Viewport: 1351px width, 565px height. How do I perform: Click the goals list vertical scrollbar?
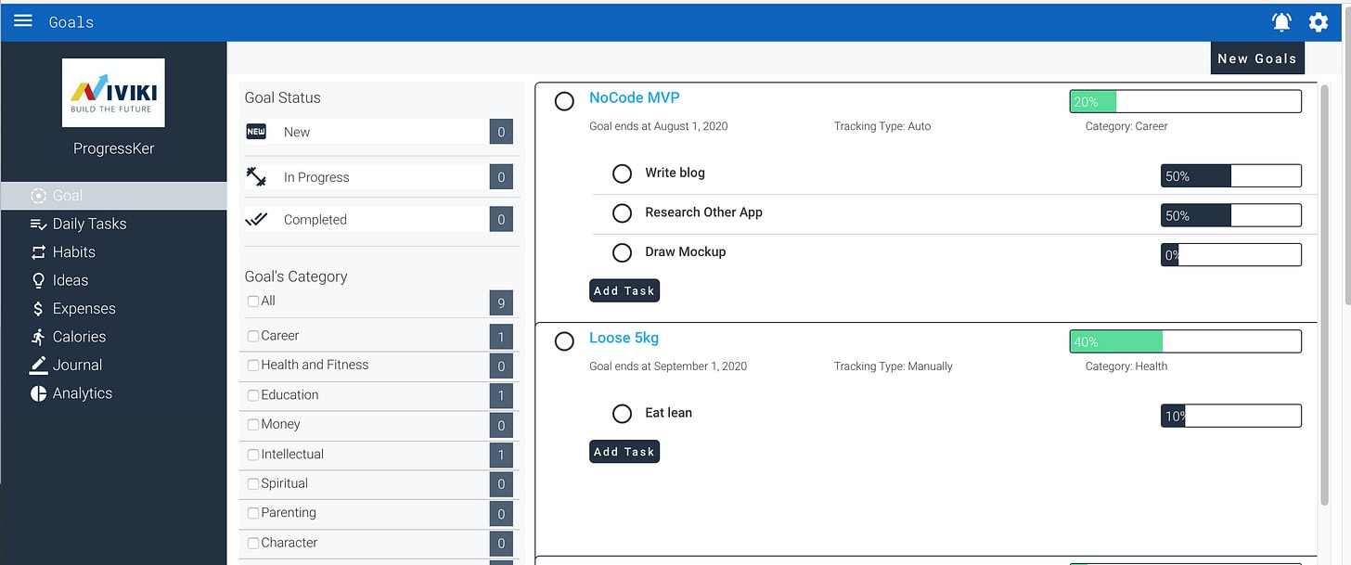click(x=1324, y=297)
